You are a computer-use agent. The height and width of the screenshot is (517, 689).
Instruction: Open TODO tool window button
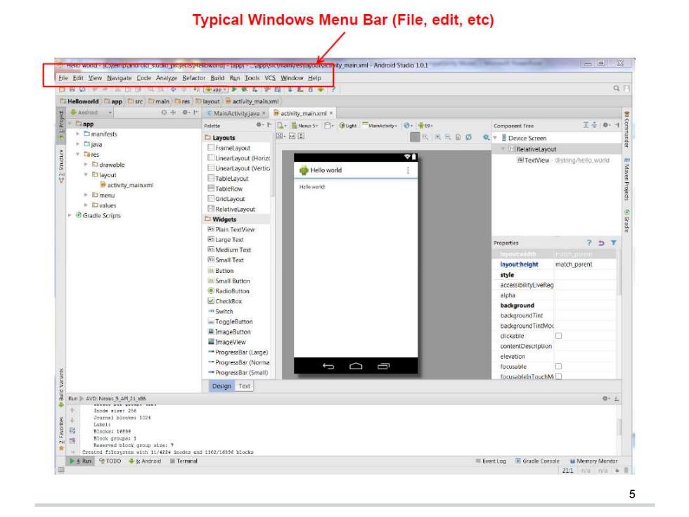click(110, 461)
